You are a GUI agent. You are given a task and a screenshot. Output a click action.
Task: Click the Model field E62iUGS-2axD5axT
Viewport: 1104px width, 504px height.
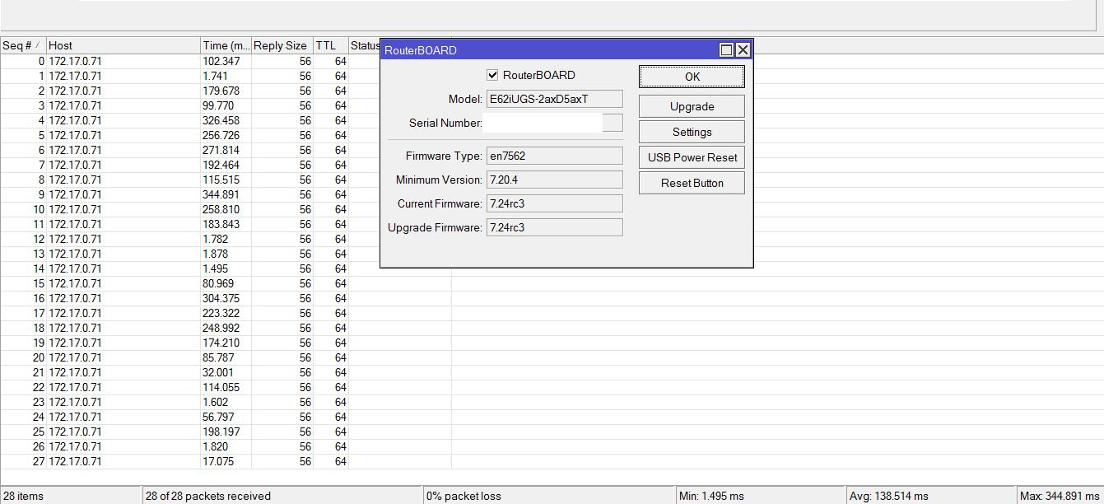pos(554,99)
